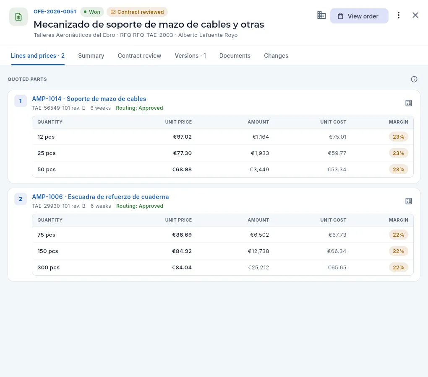
Task: Switch to the Summary tab
Action: point(91,56)
